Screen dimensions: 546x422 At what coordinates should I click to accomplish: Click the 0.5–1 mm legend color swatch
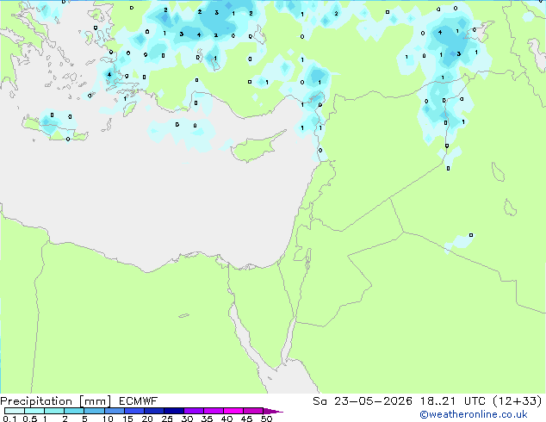[x=34, y=411]
